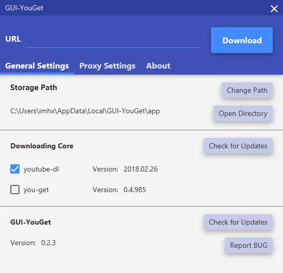Click the Change Path button
Viewport: 283px width, 273px height.
247,90
